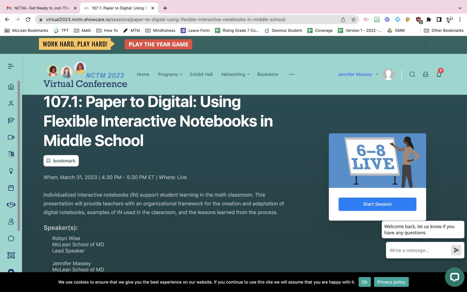The width and height of the screenshot is (467, 292).
Task: Click the lightbulb icon in sidebar
Action: pos(11,171)
